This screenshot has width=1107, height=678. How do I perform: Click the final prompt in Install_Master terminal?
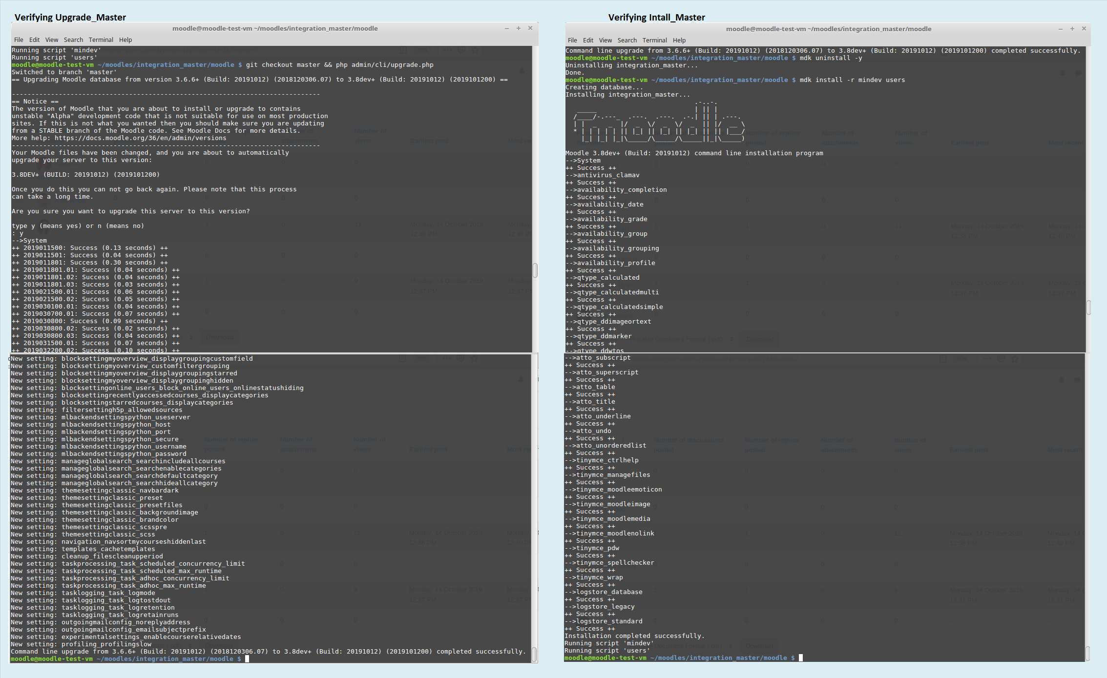(x=684, y=658)
